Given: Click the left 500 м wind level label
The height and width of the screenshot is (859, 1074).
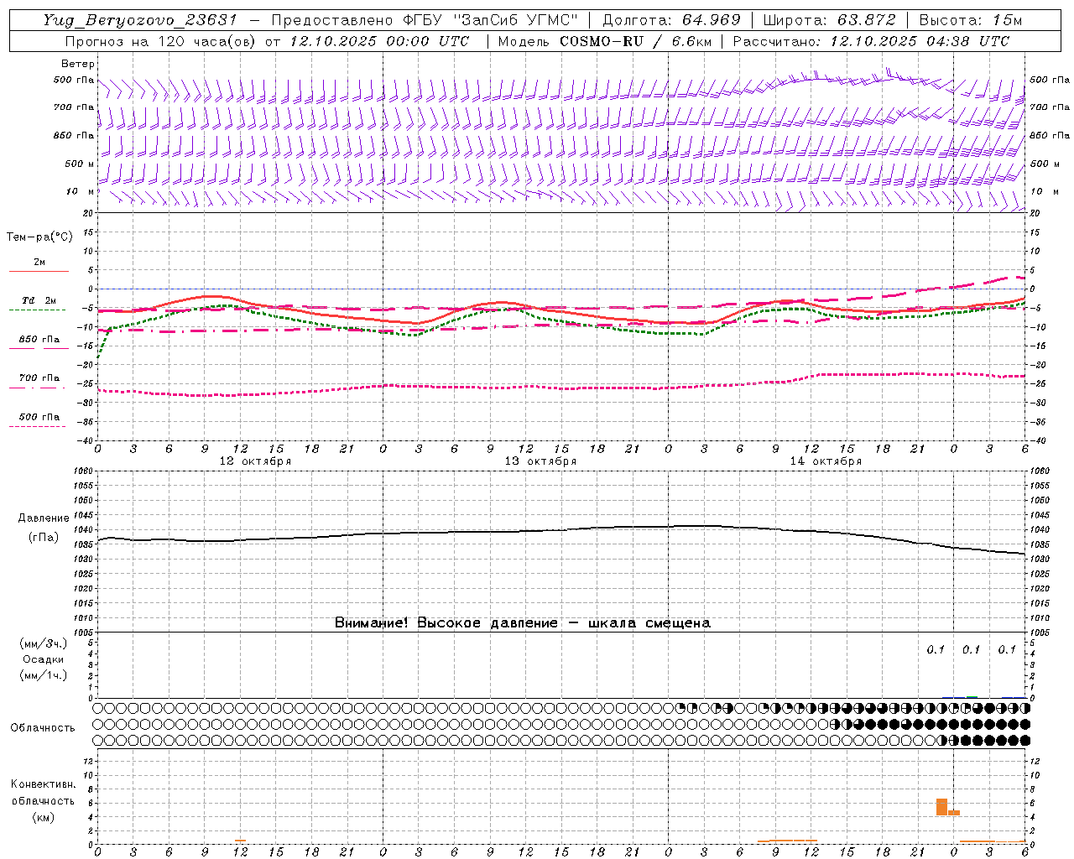Looking at the screenshot, I should pos(80,164).
